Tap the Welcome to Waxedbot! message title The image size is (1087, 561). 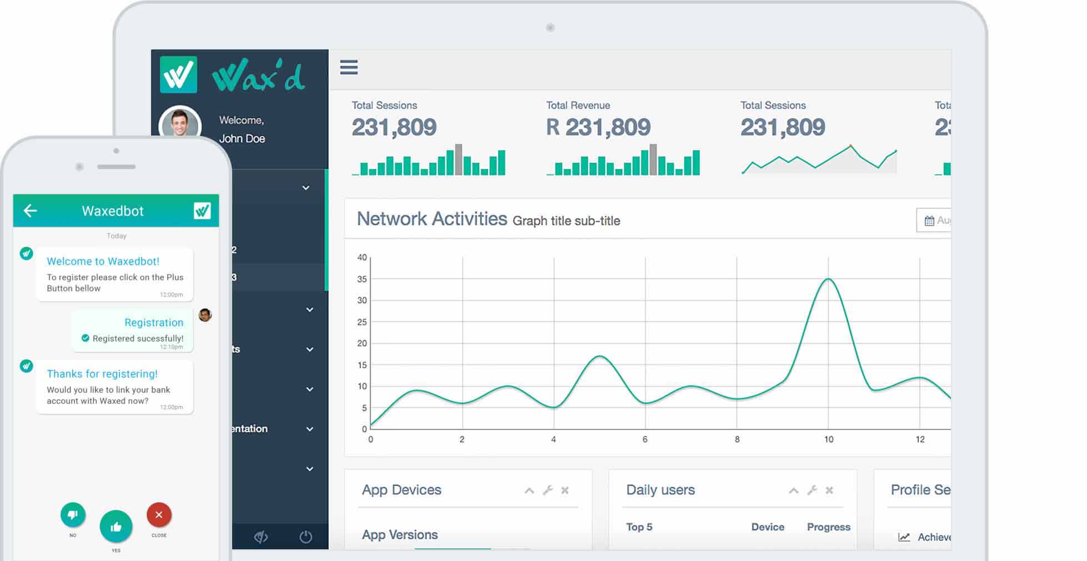(103, 261)
